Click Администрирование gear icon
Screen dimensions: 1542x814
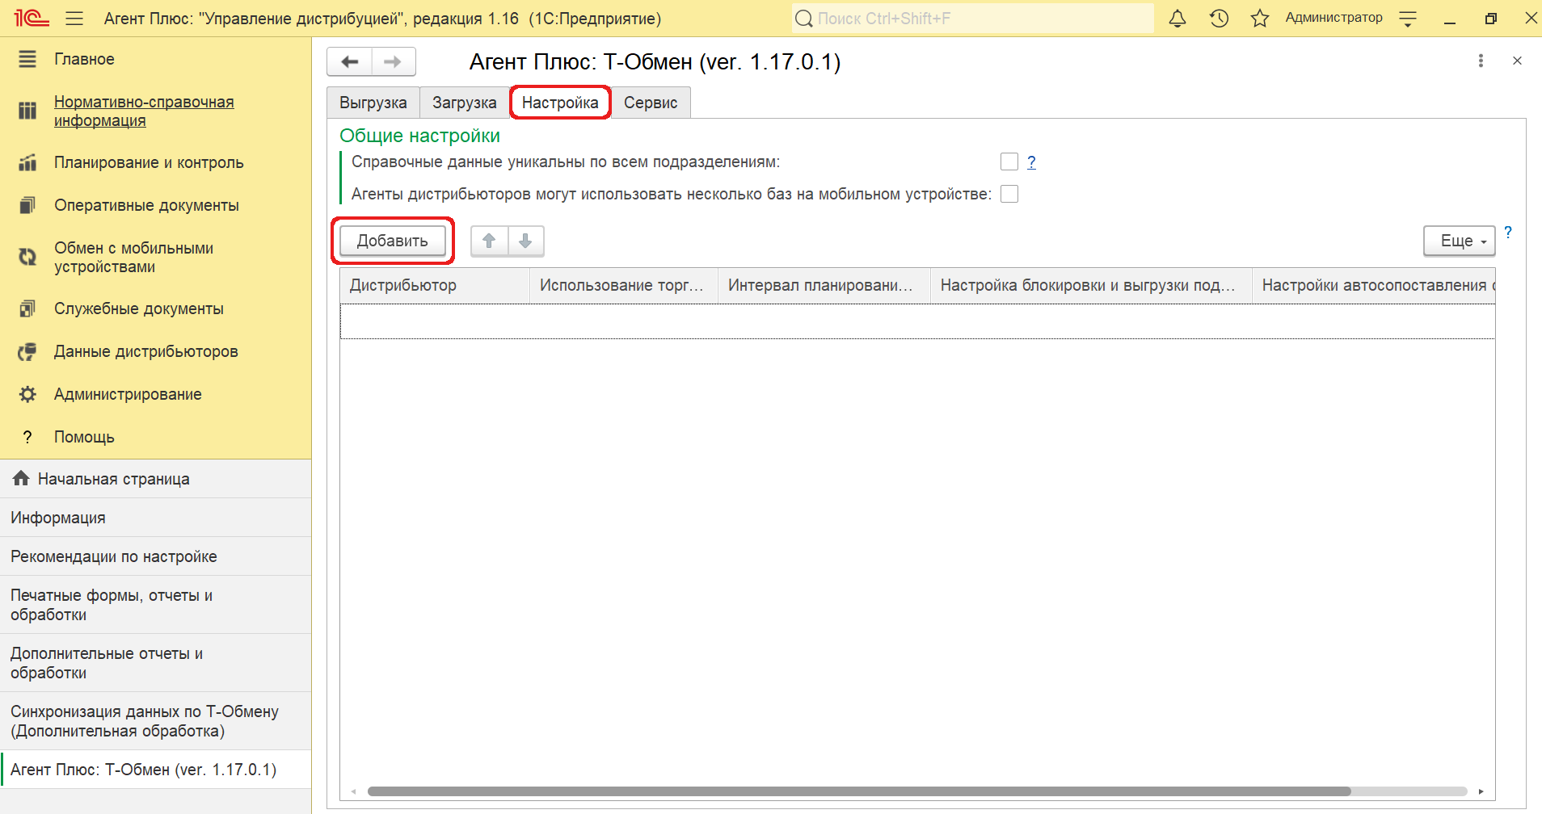pyautogui.click(x=27, y=394)
